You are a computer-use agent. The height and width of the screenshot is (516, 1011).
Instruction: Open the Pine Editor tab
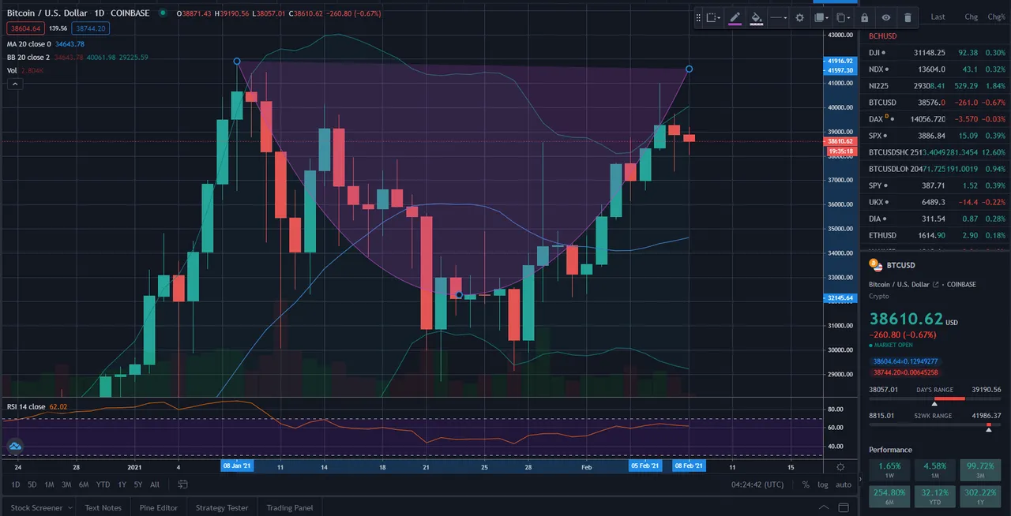pyautogui.click(x=158, y=507)
